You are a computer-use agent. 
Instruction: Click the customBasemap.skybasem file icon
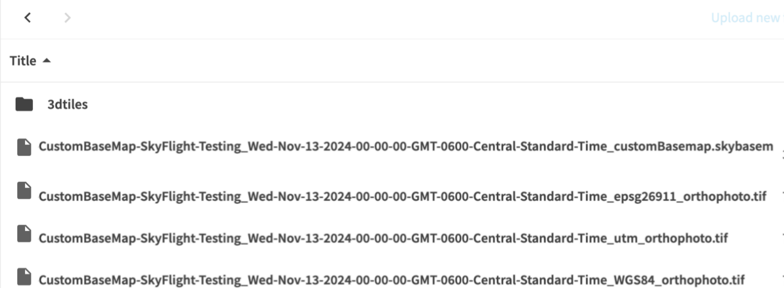coord(24,147)
